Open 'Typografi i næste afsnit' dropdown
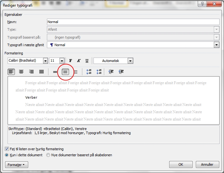The width and height of the screenshot is (224, 173). [216, 45]
